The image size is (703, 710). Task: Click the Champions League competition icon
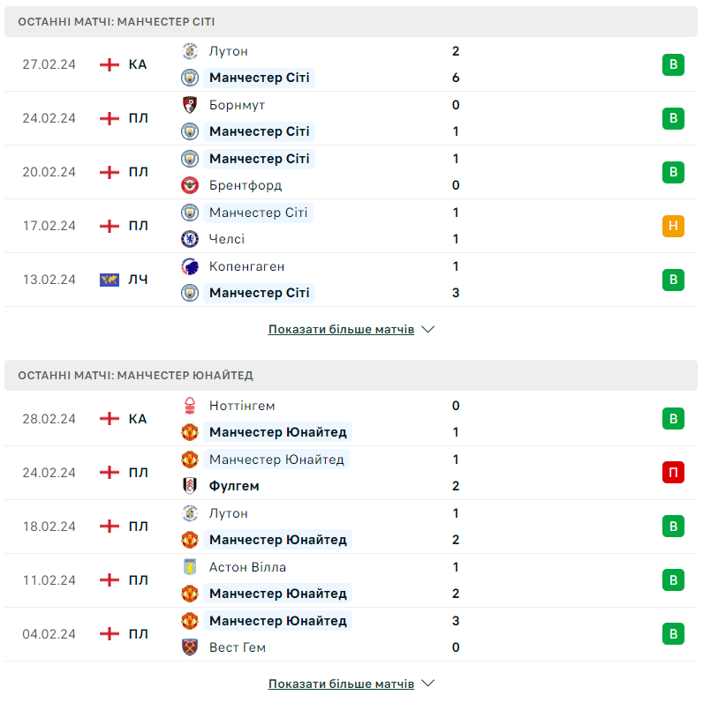point(110,280)
